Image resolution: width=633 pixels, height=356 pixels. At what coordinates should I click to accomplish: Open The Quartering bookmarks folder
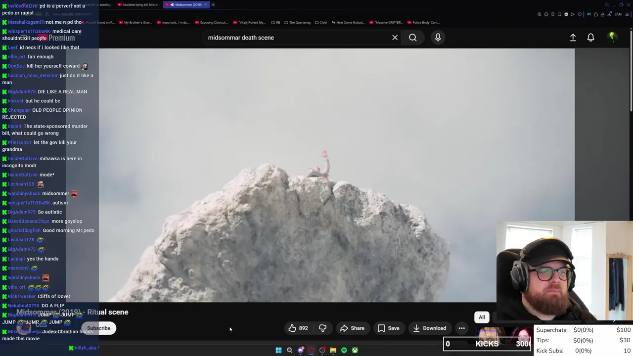click(x=298, y=22)
